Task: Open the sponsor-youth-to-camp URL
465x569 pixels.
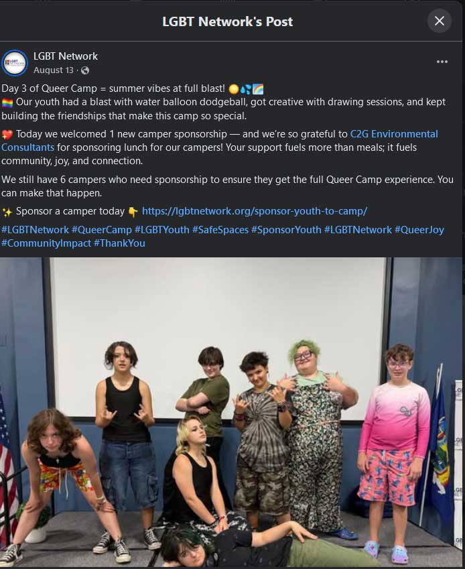Action: 254,211
